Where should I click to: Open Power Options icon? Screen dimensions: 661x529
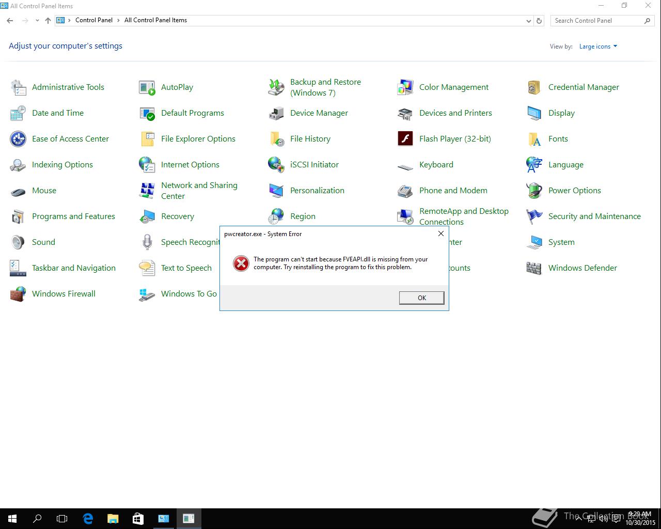coord(534,191)
